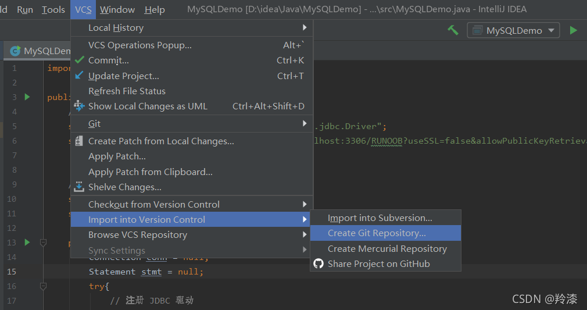Expand Import into Version Control submenu arrow
The width and height of the screenshot is (587, 310).
coord(305,219)
